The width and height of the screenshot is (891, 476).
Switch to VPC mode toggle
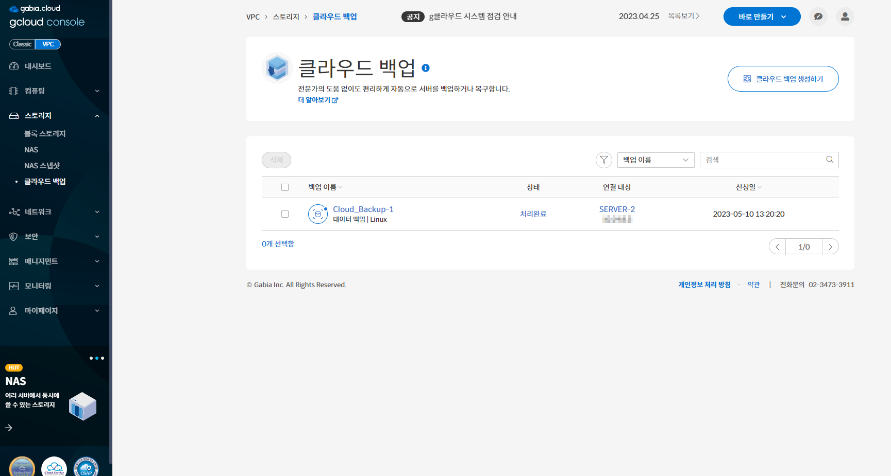[48, 44]
